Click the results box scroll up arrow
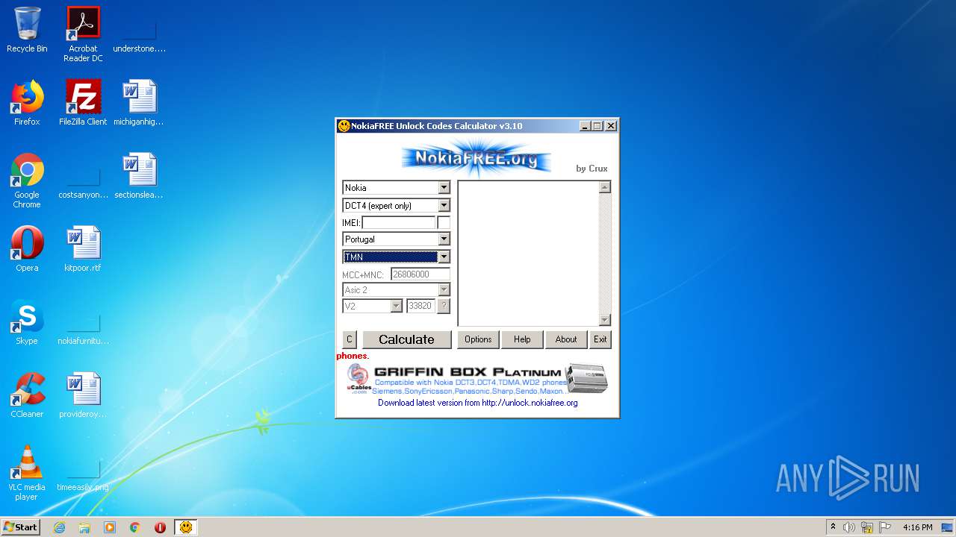 [605, 187]
